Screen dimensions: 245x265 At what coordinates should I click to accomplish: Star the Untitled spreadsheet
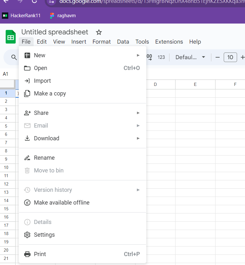99,32
